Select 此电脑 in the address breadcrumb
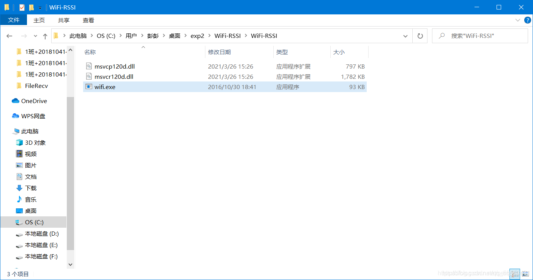The width and height of the screenshot is (533, 280). (x=78, y=36)
